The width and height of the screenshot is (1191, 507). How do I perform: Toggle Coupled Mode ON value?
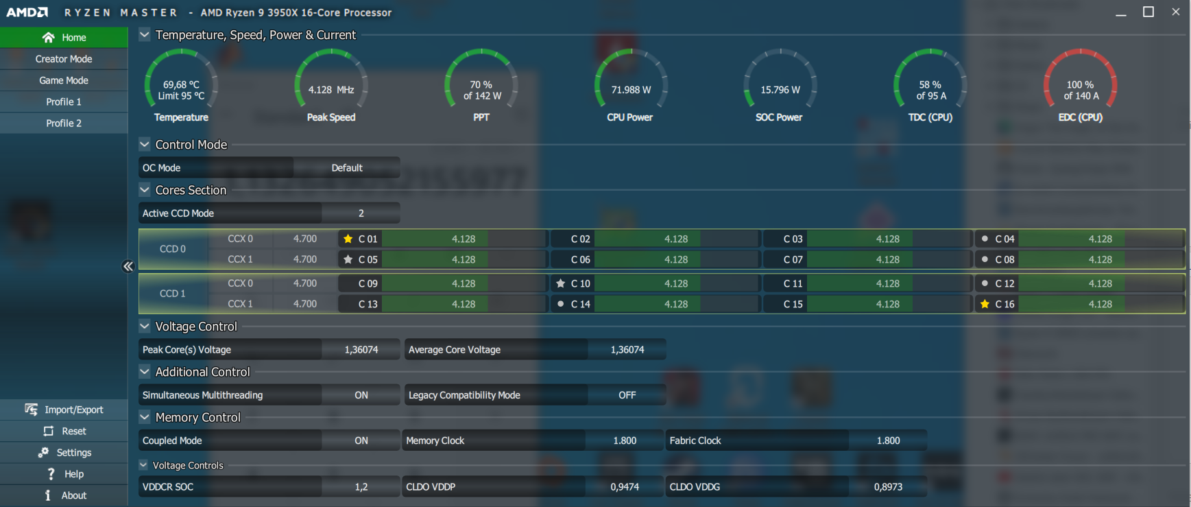click(361, 440)
